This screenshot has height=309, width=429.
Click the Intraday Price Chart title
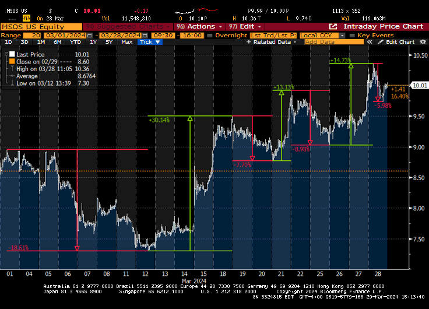point(383,27)
